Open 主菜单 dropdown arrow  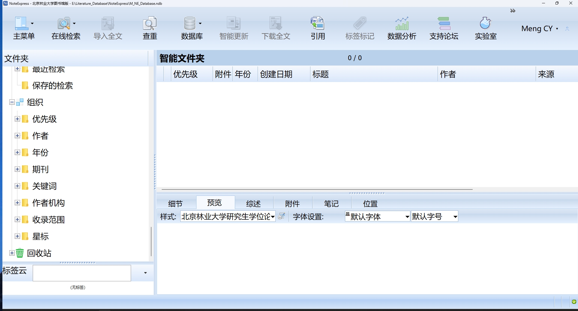point(32,23)
